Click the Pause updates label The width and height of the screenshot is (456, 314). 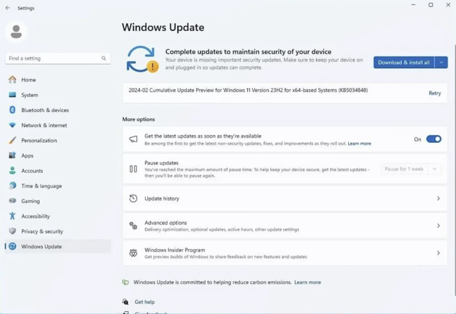(161, 163)
